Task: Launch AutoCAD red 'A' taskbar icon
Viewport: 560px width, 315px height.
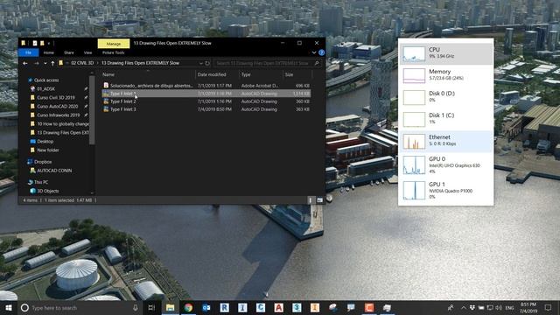Action: coord(278,307)
